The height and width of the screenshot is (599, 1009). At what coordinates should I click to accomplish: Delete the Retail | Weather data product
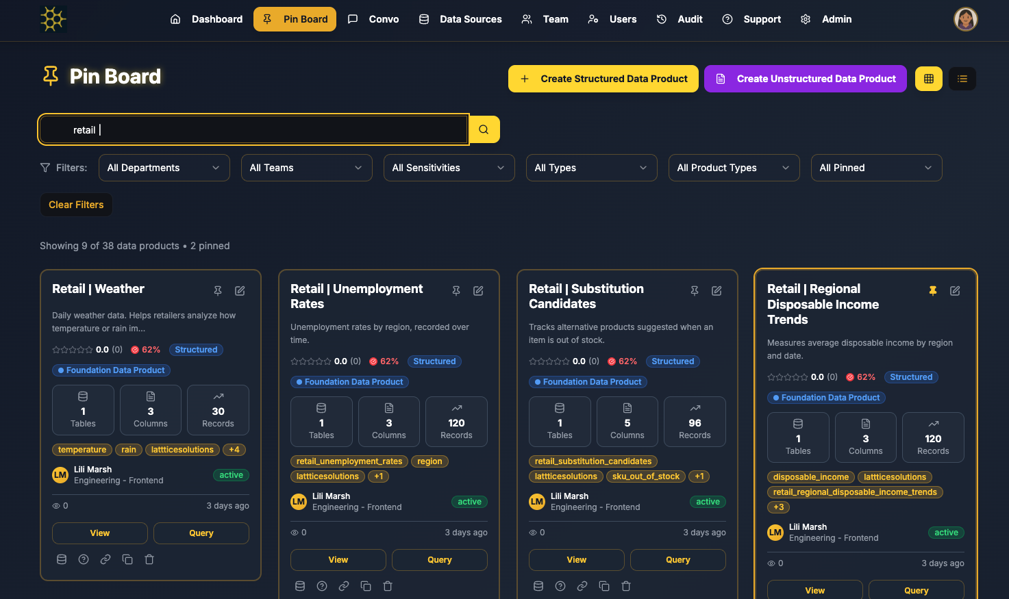(x=149, y=559)
